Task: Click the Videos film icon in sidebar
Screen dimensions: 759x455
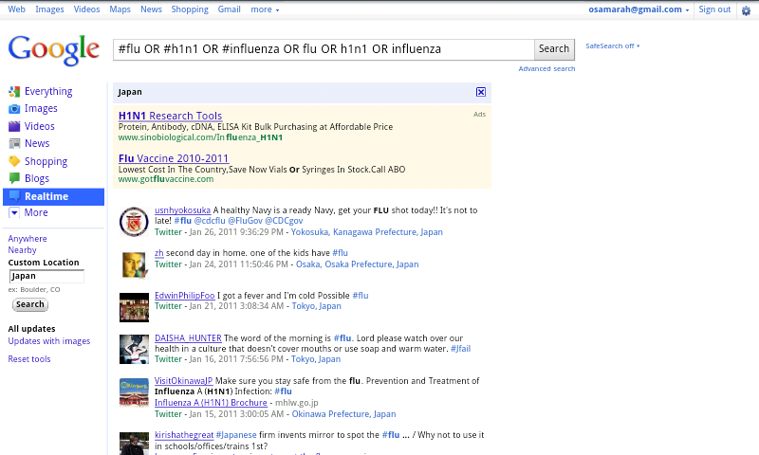Action: coord(14,126)
